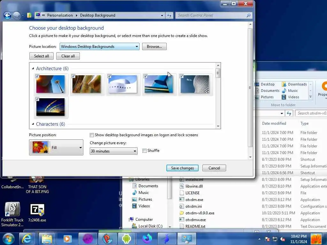This screenshot has height=245, width=327.
Task: Open Firefox from the taskbar
Action: [x=147, y=239]
